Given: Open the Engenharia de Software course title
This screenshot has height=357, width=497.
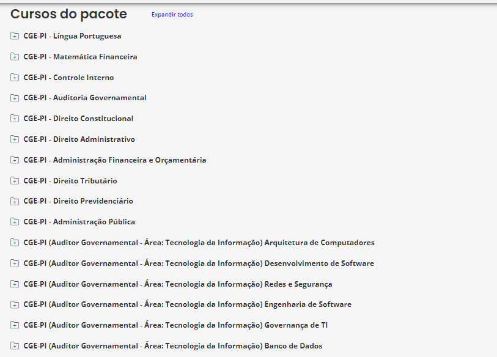Looking at the screenshot, I should tap(187, 304).
